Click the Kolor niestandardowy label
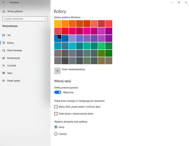189x146 pixels. tap(73, 70)
